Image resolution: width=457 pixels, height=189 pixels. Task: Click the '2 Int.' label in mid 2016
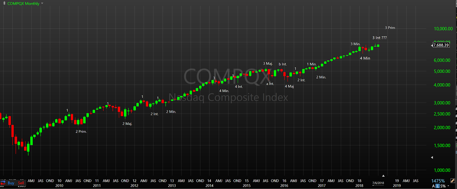click(x=301, y=80)
